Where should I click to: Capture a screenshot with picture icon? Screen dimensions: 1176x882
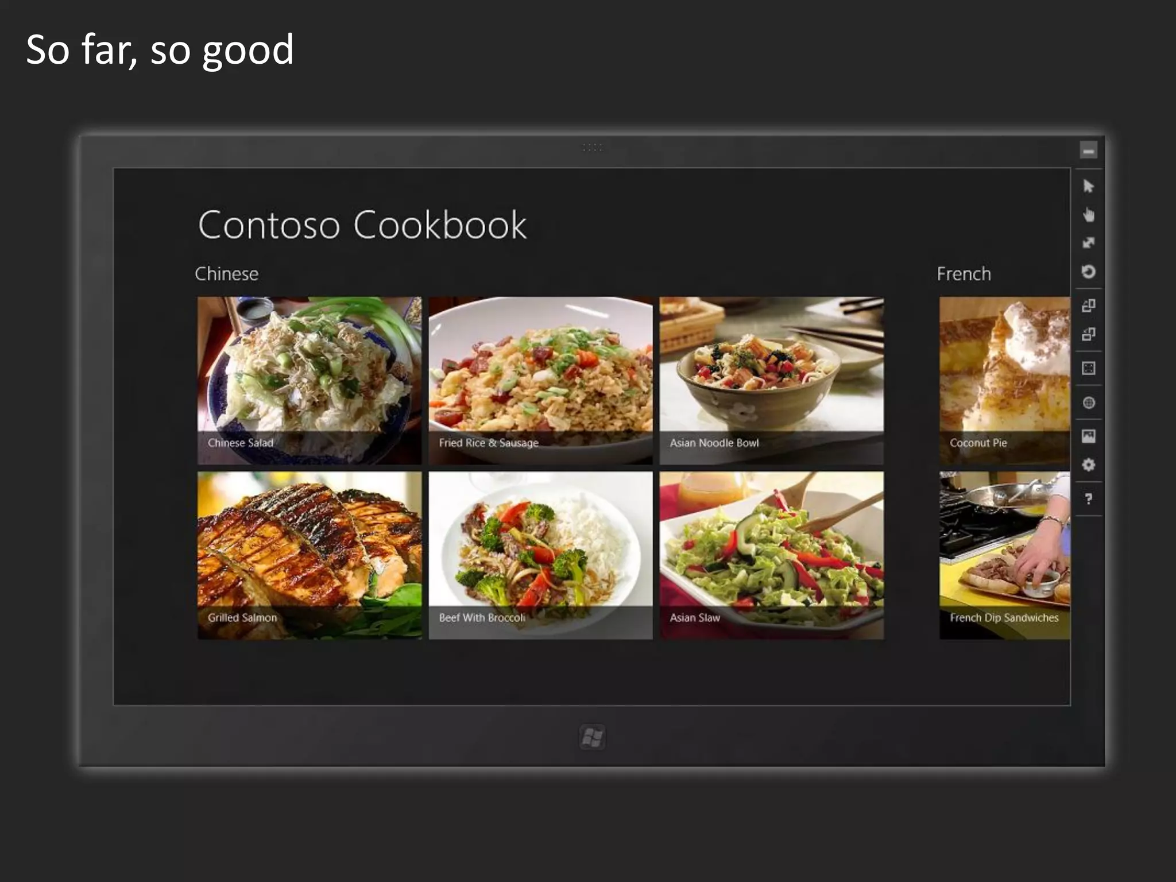1088,436
